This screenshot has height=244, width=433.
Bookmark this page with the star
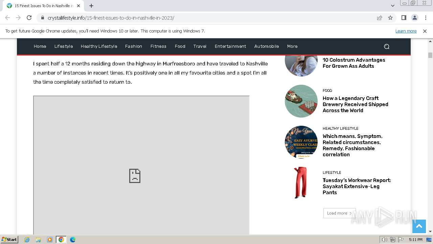click(390, 18)
